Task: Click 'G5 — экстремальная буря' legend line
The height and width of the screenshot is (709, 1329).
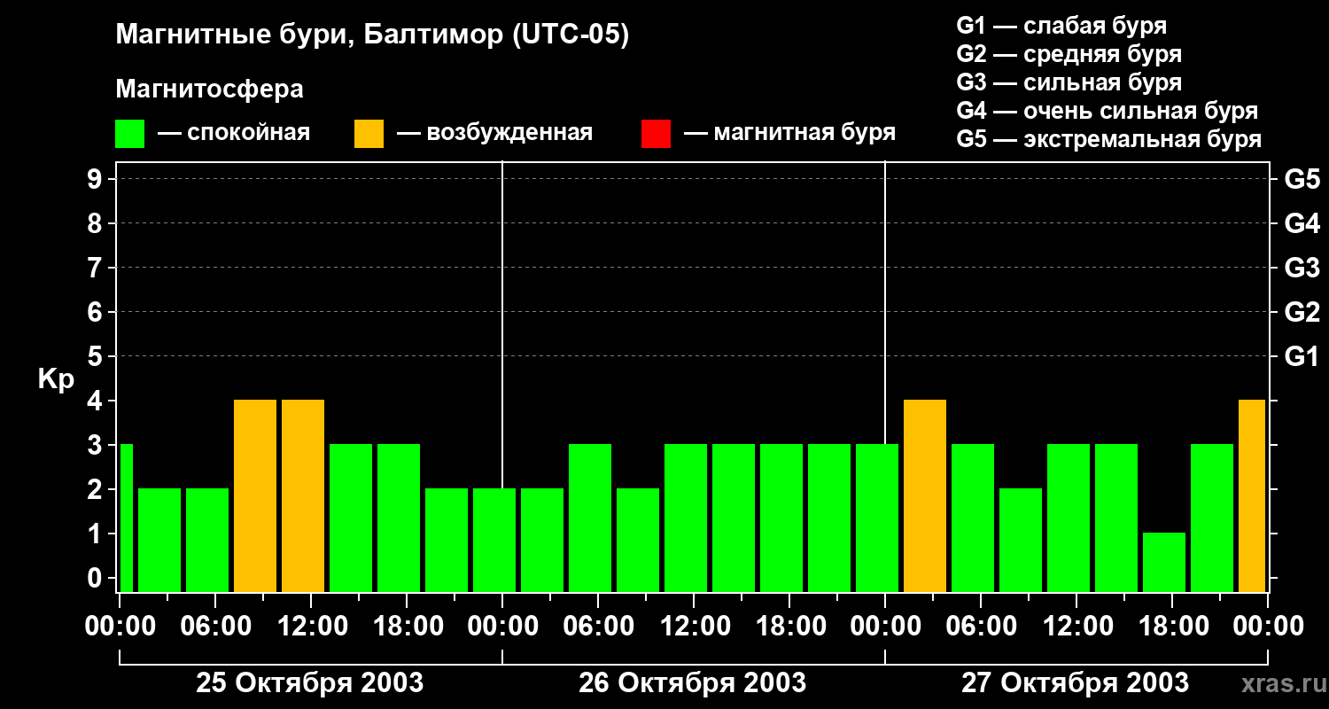Action: (1108, 140)
